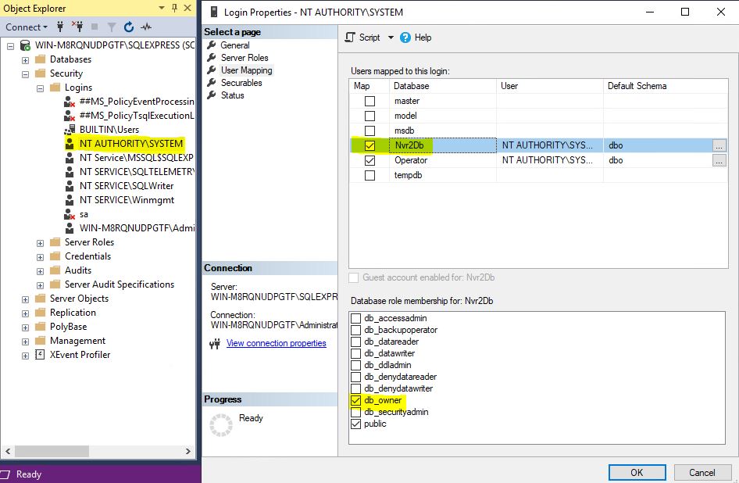This screenshot has width=739, height=483.
Task: Enable the db_datareader role checkbox
Action: coord(356,342)
